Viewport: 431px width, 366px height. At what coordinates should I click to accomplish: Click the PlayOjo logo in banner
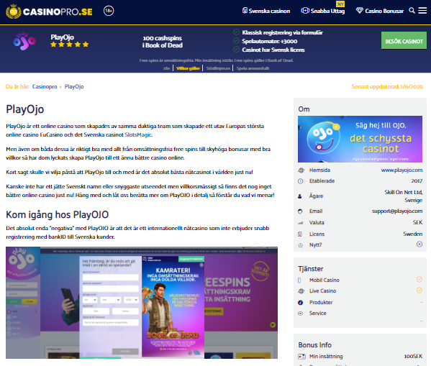24,41
